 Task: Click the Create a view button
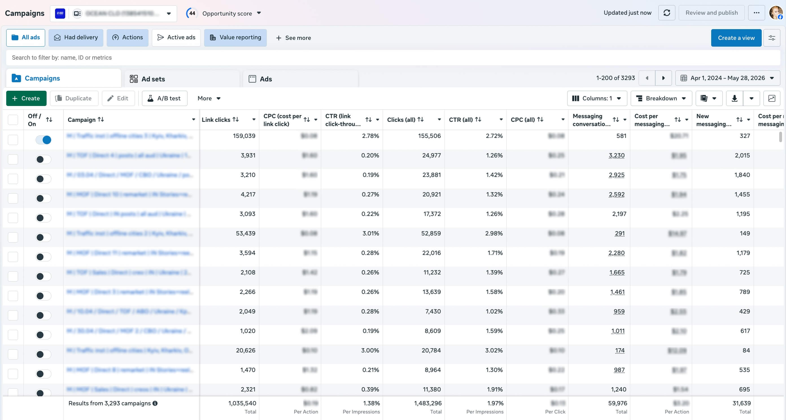coord(736,38)
